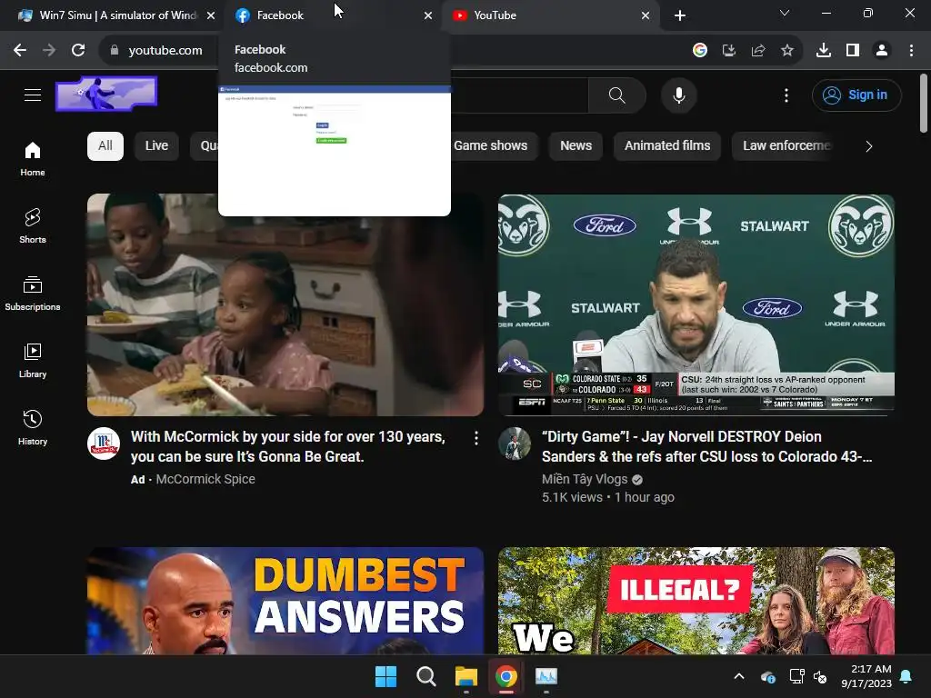Open the Google icon in the address bar

pos(700,51)
